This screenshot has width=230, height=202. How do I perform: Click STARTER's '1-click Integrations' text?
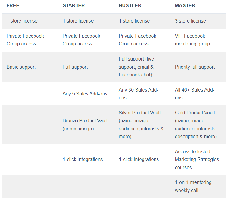pos(83,159)
